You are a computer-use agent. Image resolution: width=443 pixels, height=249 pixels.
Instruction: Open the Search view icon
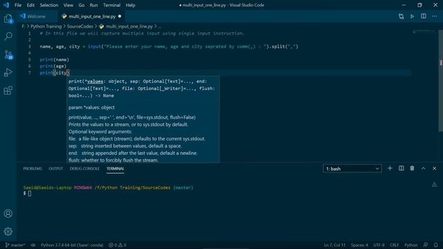pyautogui.click(x=8, y=36)
